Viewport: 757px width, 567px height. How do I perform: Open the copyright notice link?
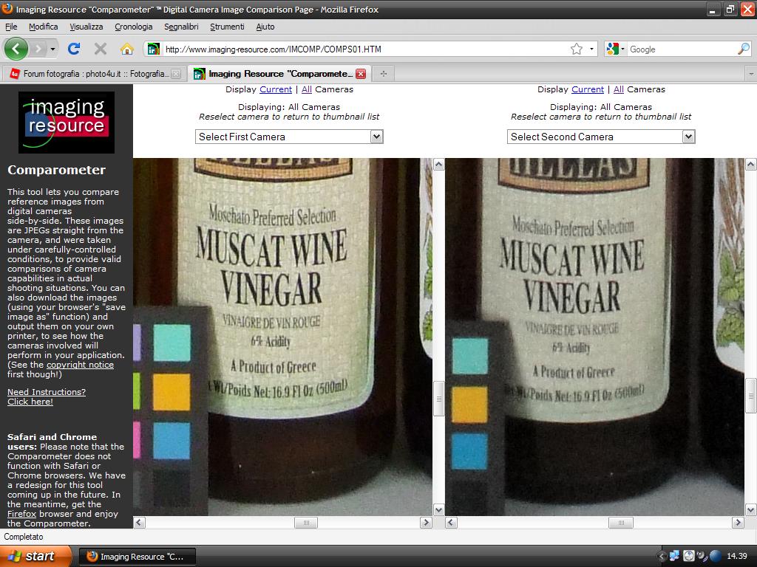80,365
